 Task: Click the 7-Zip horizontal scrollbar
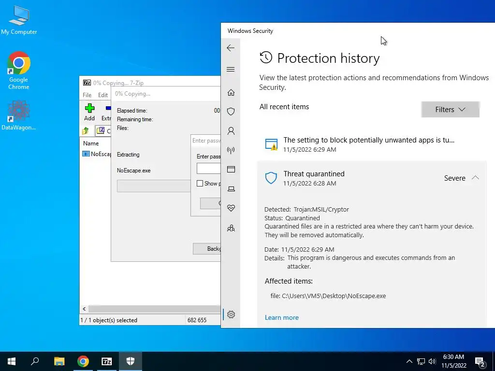click(x=154, y=309)
